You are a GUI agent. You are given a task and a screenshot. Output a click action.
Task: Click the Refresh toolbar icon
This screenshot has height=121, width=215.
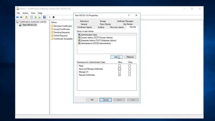pos(35,17)
